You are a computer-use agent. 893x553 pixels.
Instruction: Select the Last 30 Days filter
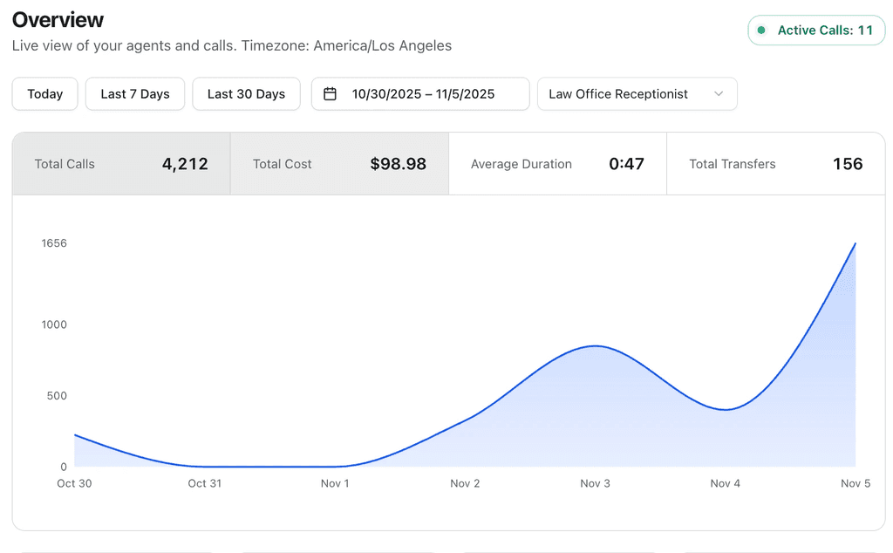[246, 94]
